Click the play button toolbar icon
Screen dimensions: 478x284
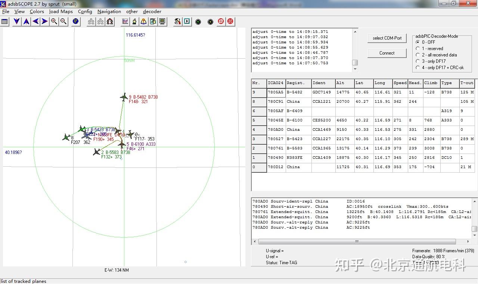[x=187, y=22]
